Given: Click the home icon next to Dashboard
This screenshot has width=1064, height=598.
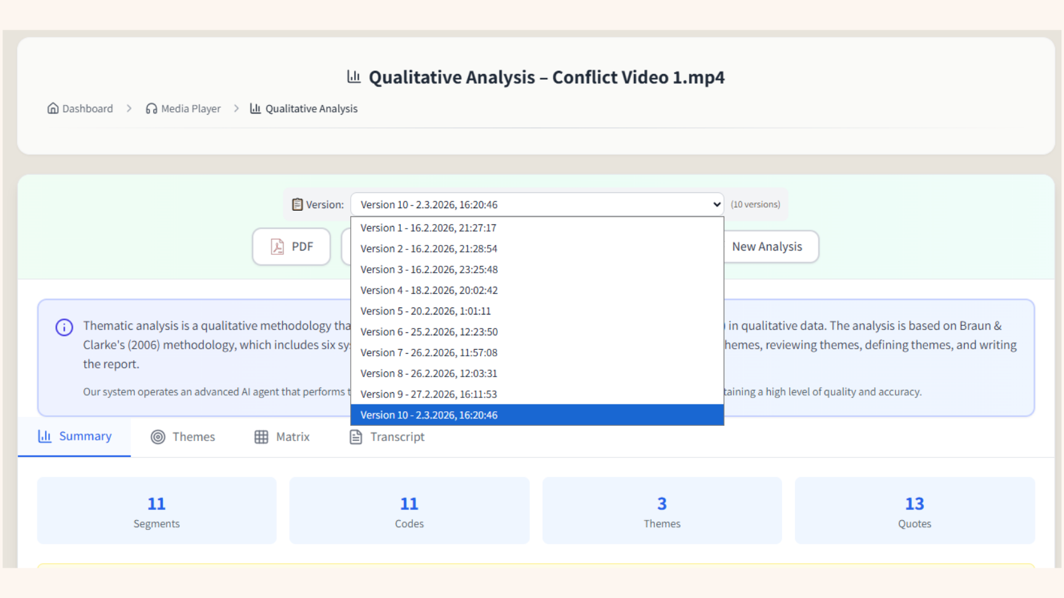Looking at the screenshot, I should [53, 108].
